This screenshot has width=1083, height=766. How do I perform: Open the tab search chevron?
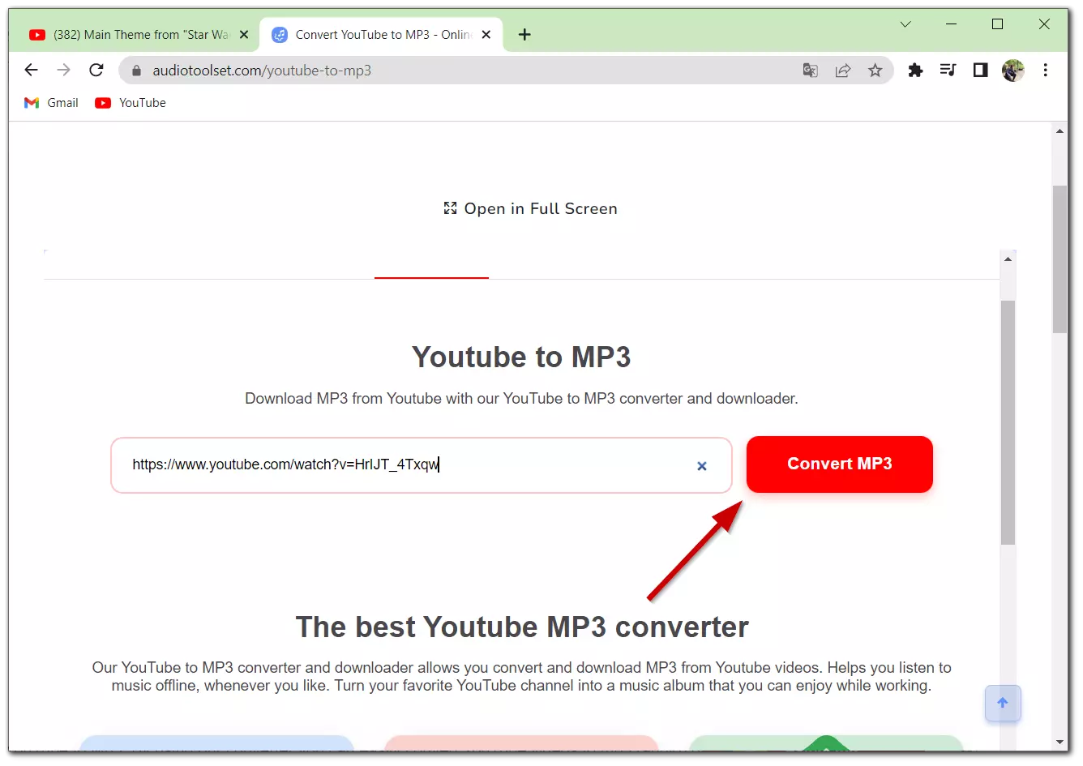(905, 24)
